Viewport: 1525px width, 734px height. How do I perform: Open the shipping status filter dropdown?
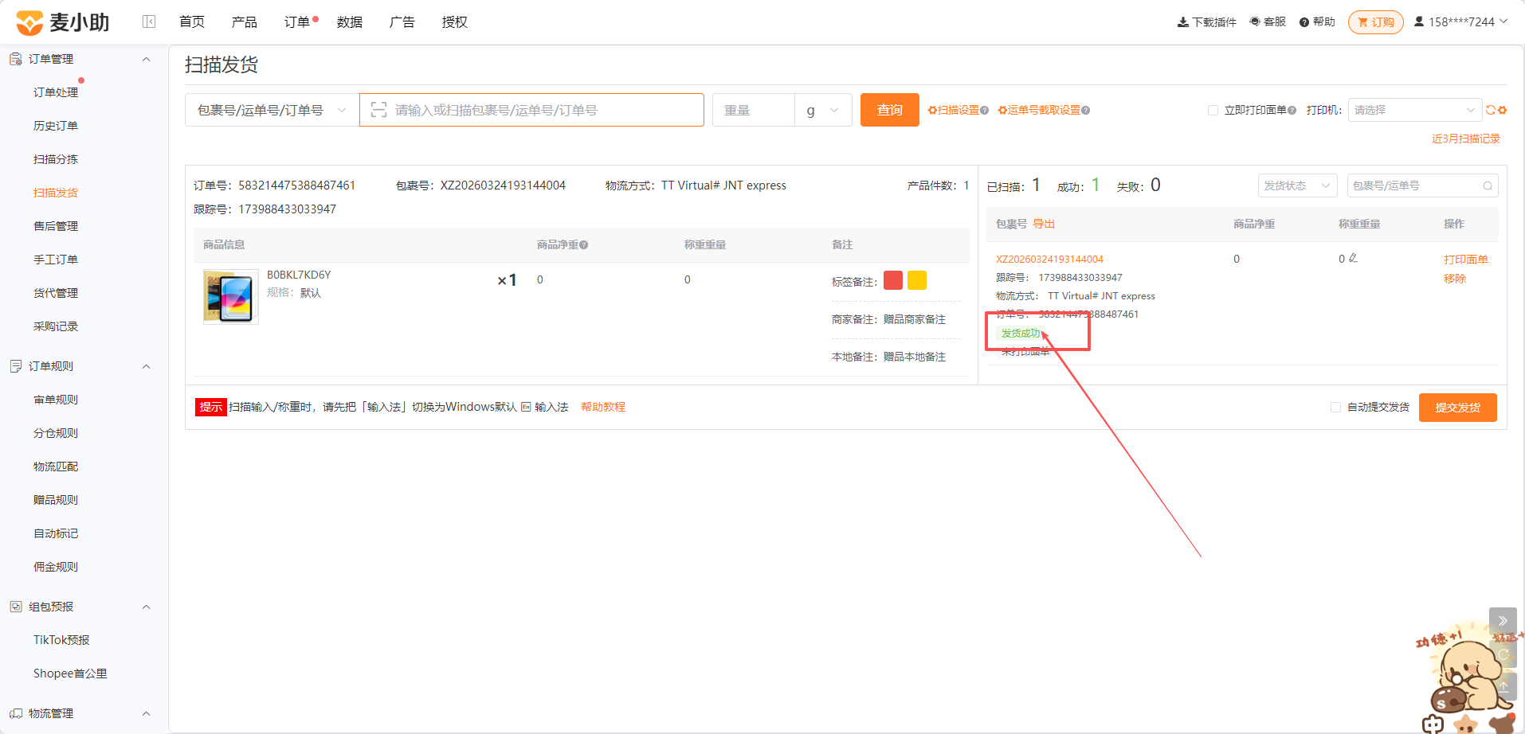coord(1297,185)
